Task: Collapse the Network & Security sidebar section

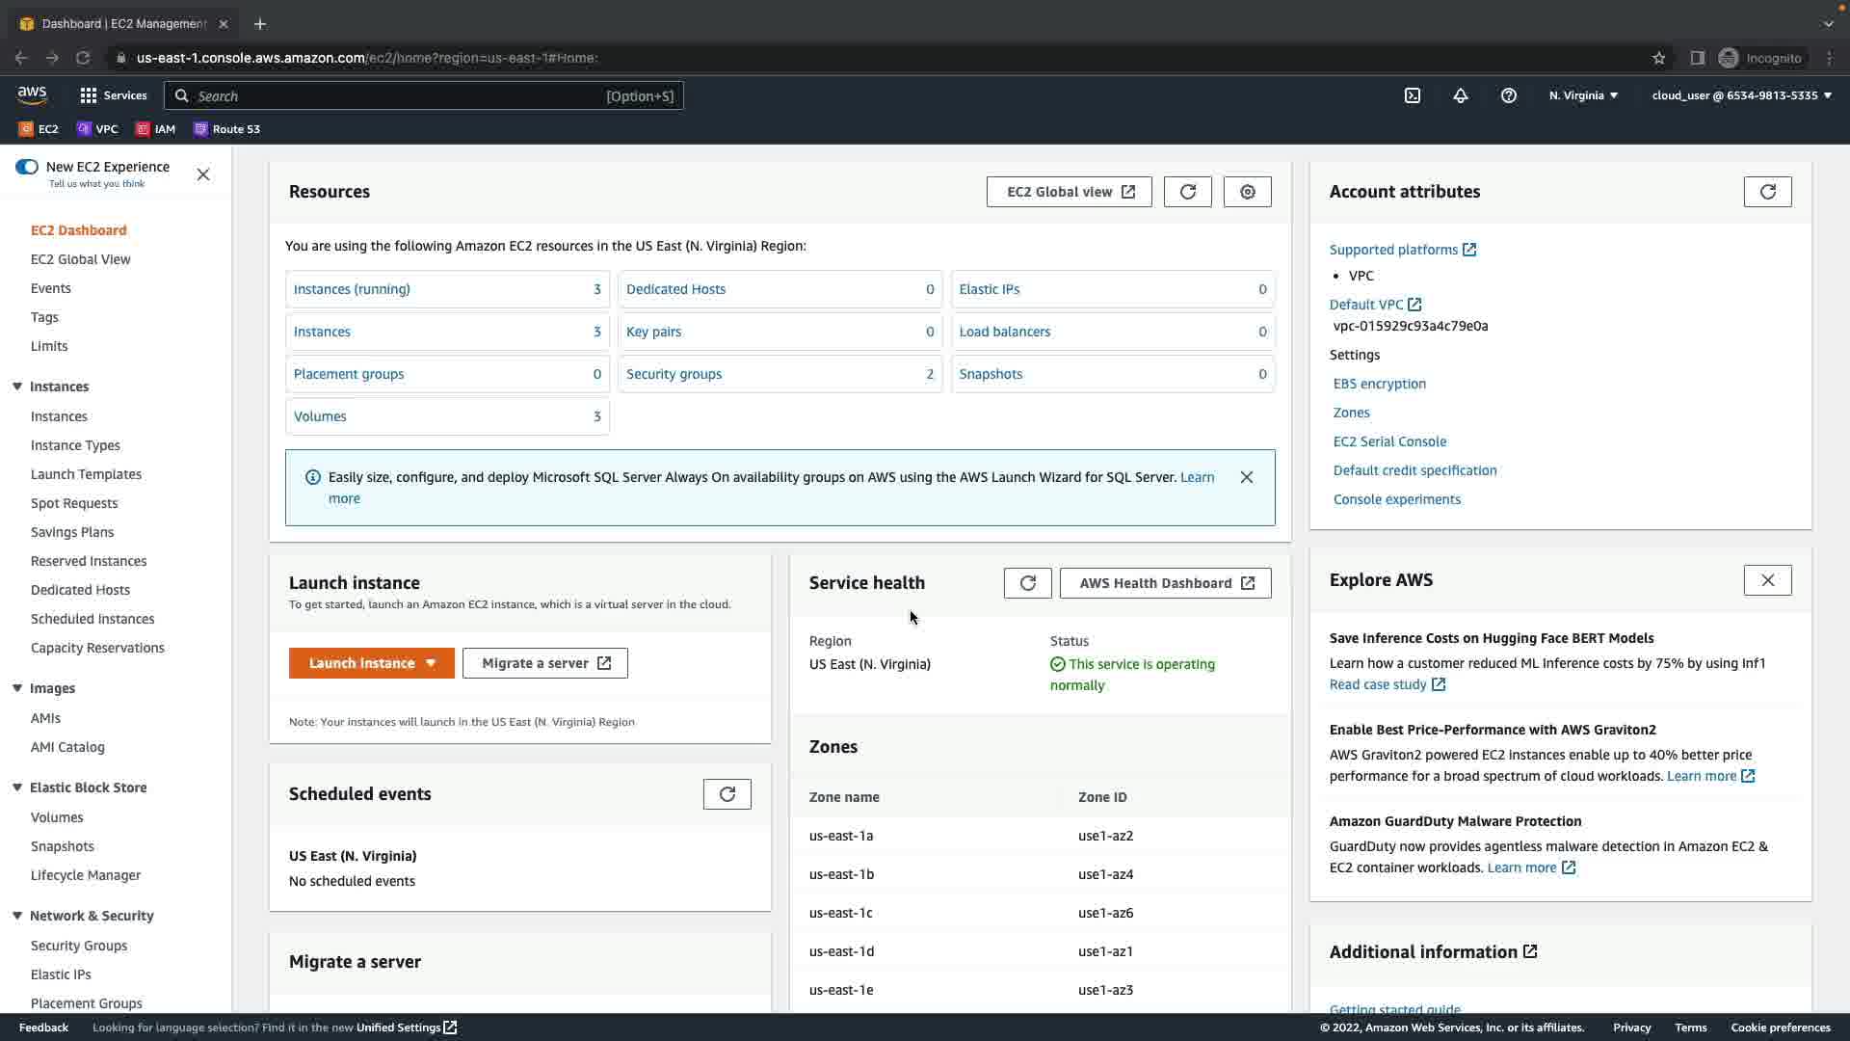Action: click(x=17, y=916)
